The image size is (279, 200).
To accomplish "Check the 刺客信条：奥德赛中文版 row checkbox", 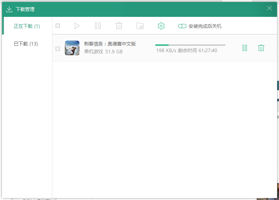I will pyautogui.click(x=58, y=49).
